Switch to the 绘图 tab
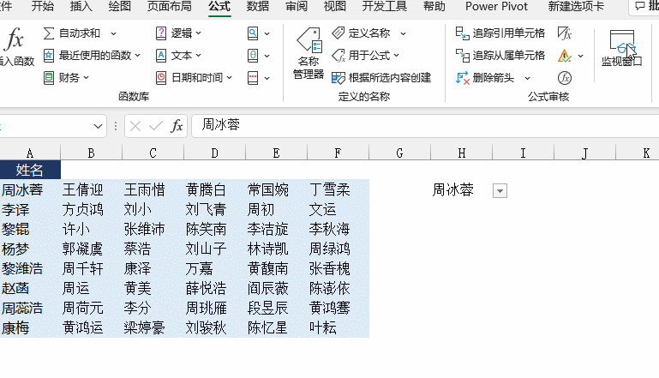 click(120, 6)
